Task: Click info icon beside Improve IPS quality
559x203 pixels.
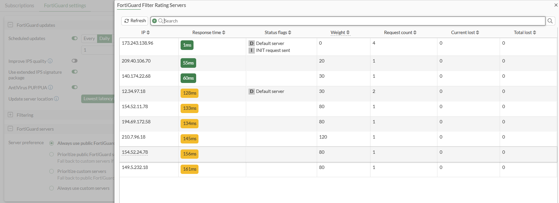Action: pyautogui.click(x=50, y=61)
